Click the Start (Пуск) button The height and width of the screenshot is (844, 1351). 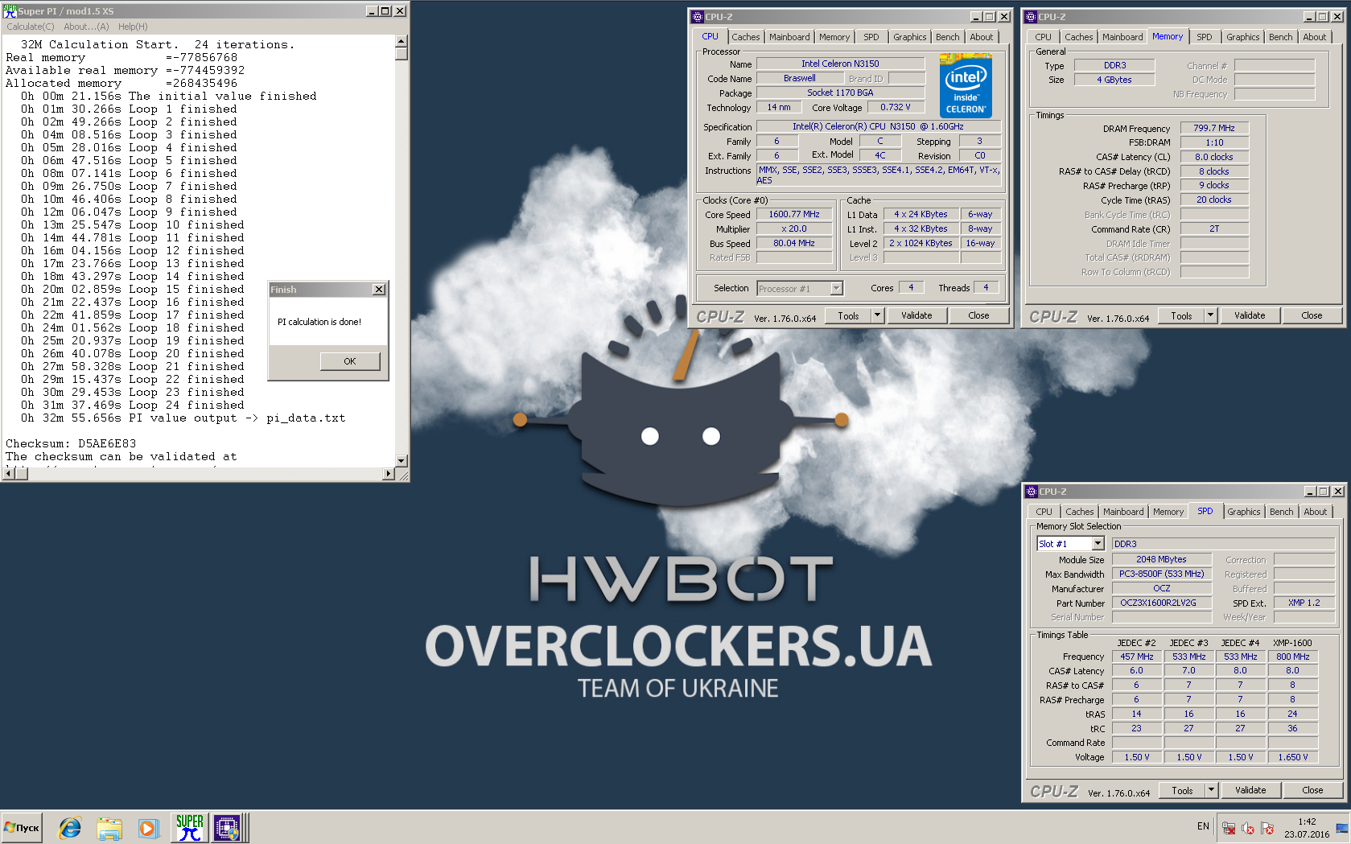pyautogui.click(x=22, y=827)
